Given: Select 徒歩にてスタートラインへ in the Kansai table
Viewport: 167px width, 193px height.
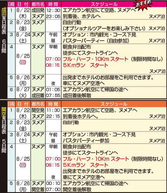Looking at the screenshot, I should click(90, 153).
